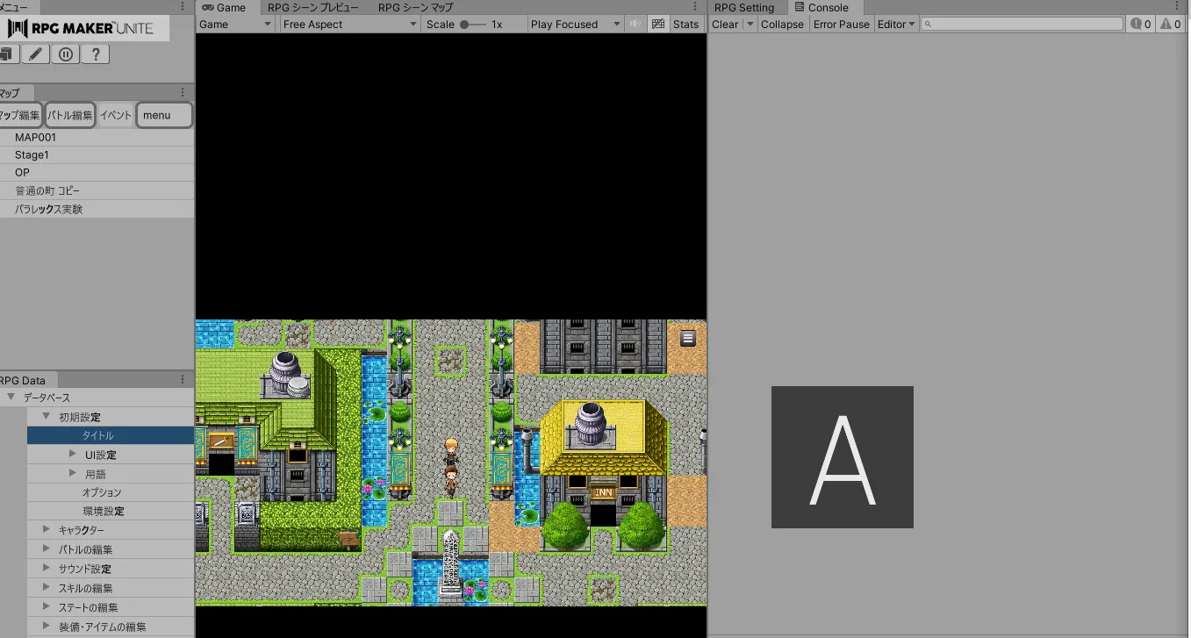The image size is (1191, 638).
Task: Click the pause circle icon button
Action: 66,54
